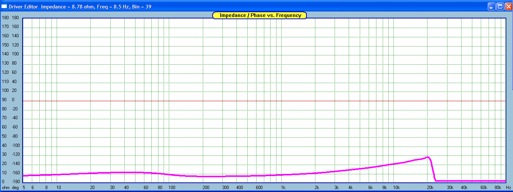
Task: Maximize the Driver Editor window
Action: (500, 7)
